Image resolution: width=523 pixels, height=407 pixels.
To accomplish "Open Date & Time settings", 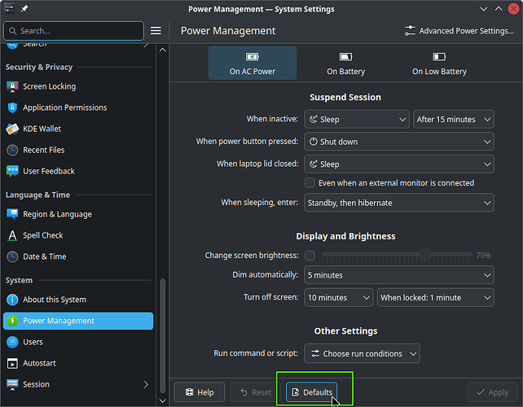I will click(78, 256).
